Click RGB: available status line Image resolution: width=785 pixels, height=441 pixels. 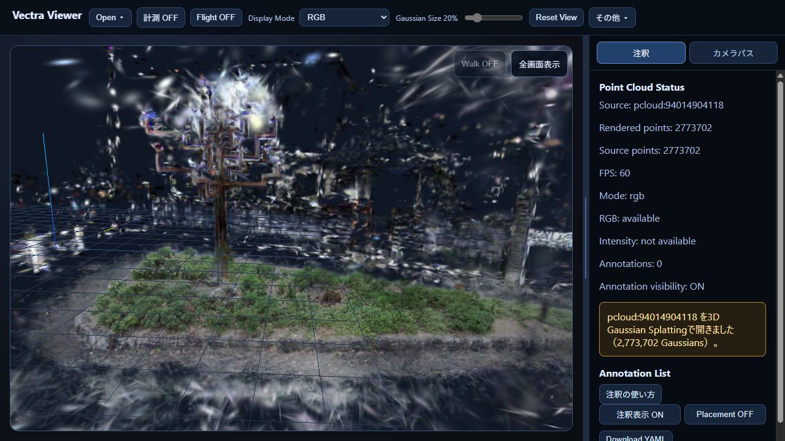point(629,219)
